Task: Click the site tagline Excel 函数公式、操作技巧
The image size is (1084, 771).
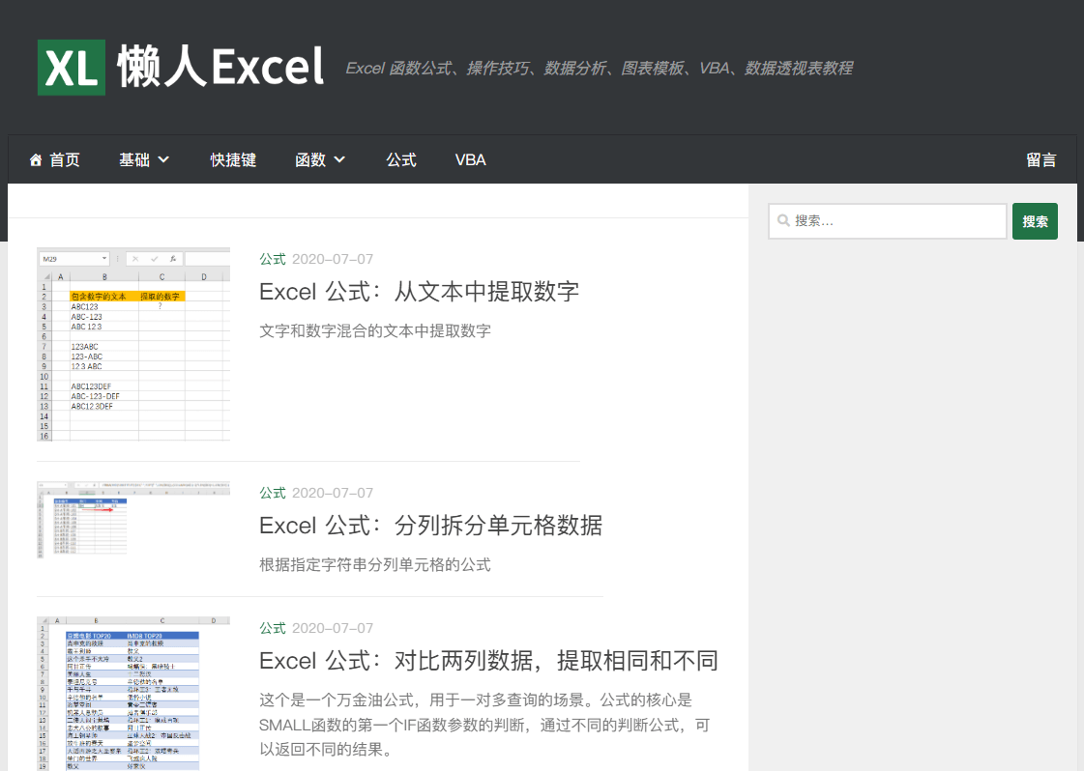Action: [x=599, y=69]
